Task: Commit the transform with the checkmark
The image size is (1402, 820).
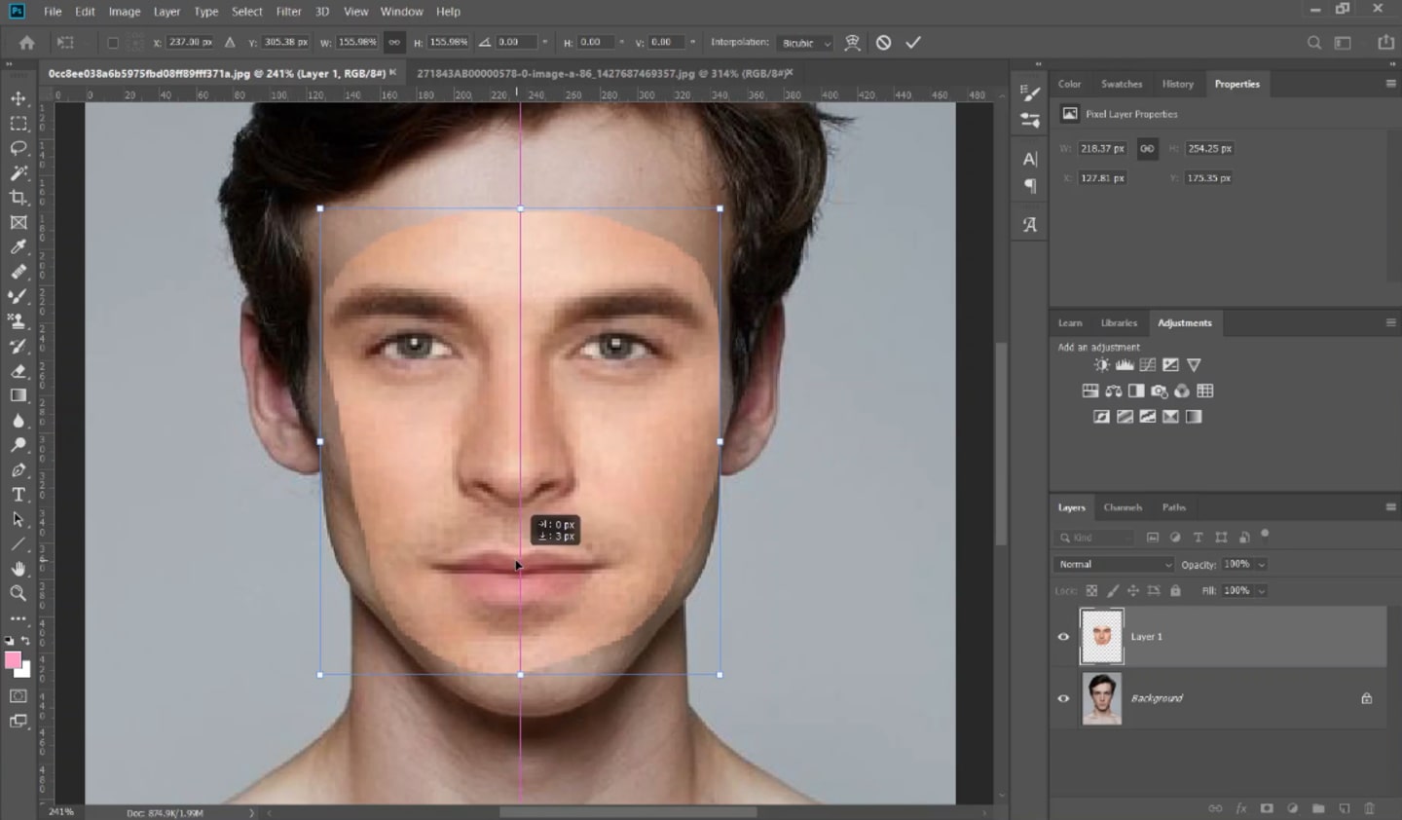Action: click(912, 42)
